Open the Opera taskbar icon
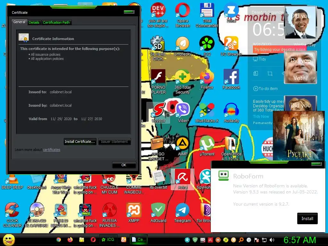The width and height of the screenshot is (328, 246). [x=93, y=240]
